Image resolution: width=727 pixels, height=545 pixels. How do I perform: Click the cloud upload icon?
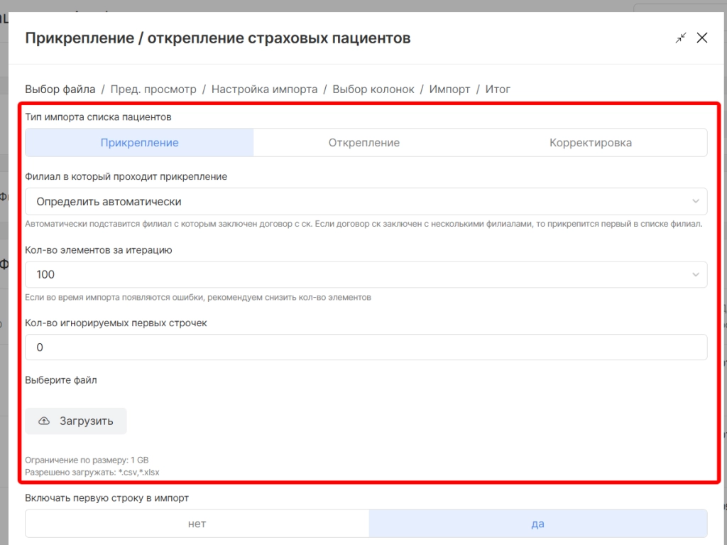pos(44,421)
